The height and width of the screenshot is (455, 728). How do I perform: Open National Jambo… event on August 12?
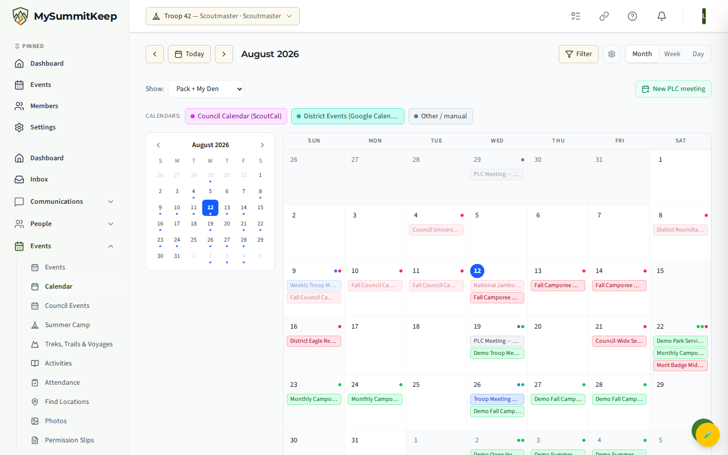tap(497, 286)
